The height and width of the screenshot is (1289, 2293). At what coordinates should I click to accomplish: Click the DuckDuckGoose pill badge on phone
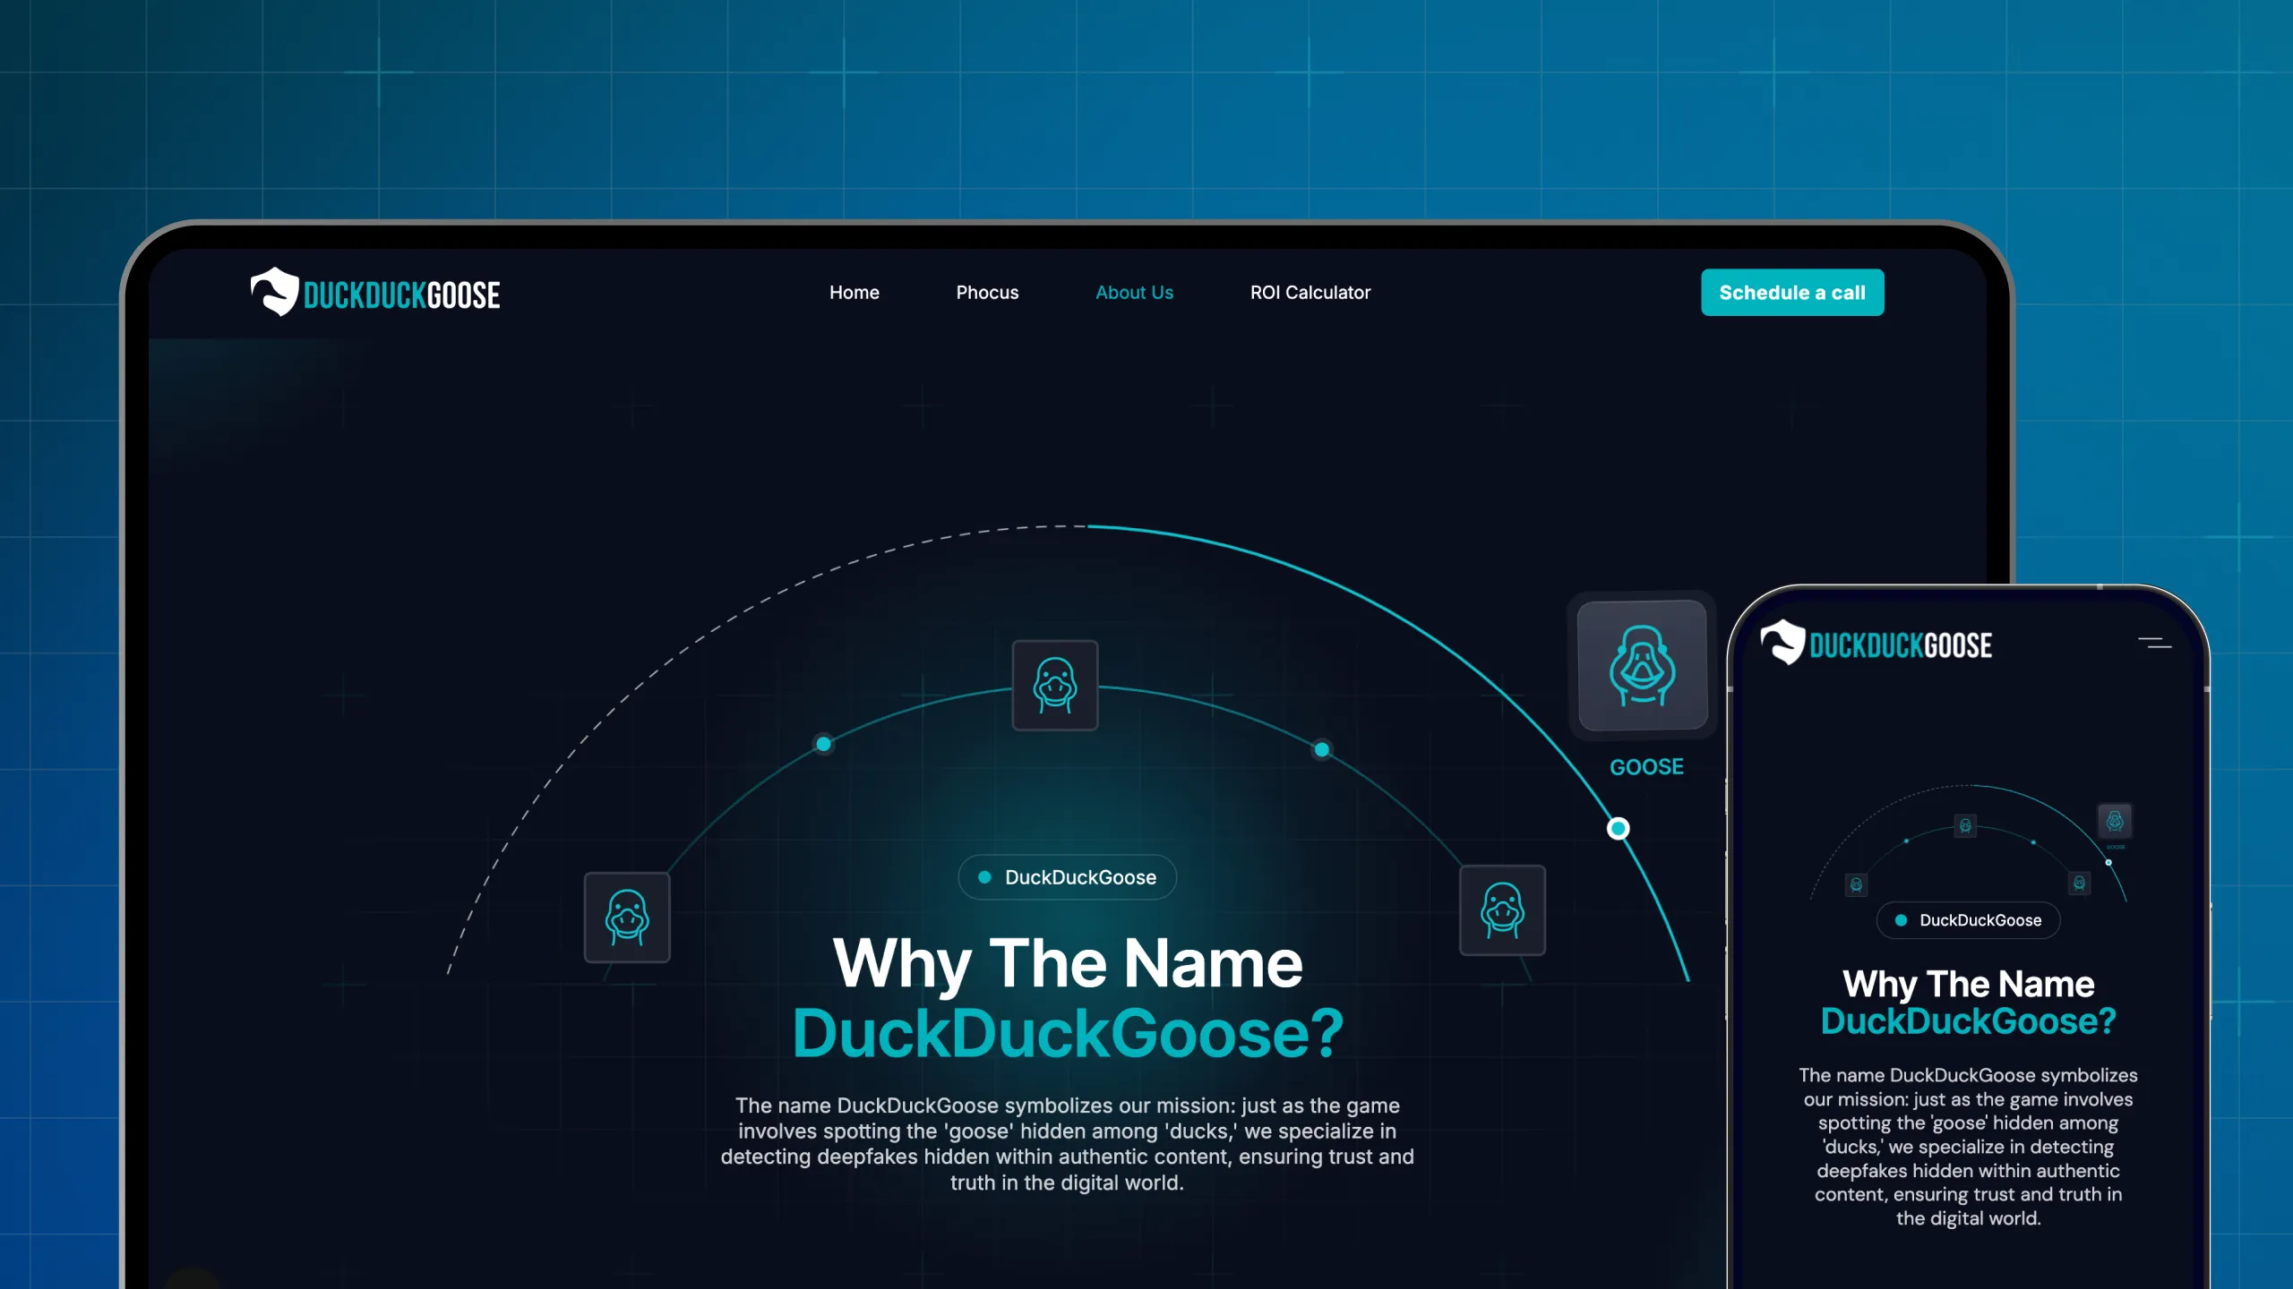point(1969,920)
